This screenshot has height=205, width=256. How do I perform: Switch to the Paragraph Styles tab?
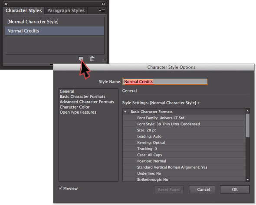[66, 10]
